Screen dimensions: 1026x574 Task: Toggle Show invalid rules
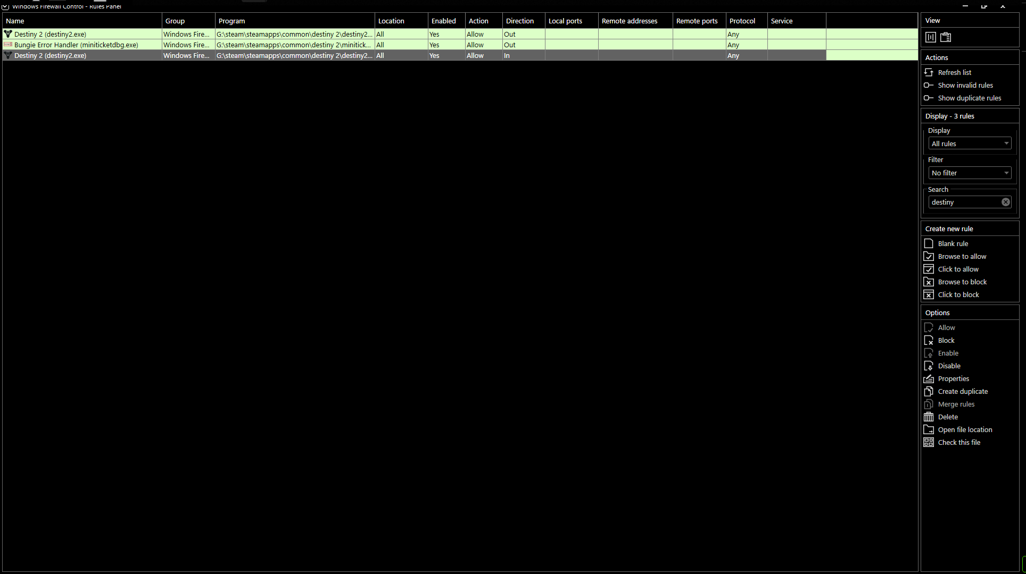pos(965,85)
